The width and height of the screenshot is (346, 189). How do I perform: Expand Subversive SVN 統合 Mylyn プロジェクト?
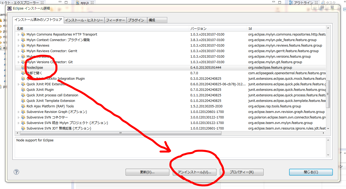click(18, 123)
